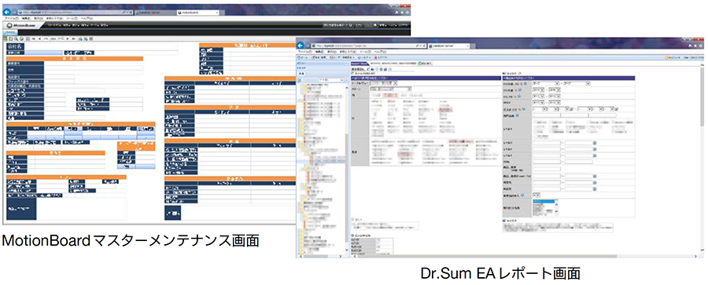Click the highlighted entry in the bottom listbox
The width and height of the screenshot is (708, 285).
[544, 201]
